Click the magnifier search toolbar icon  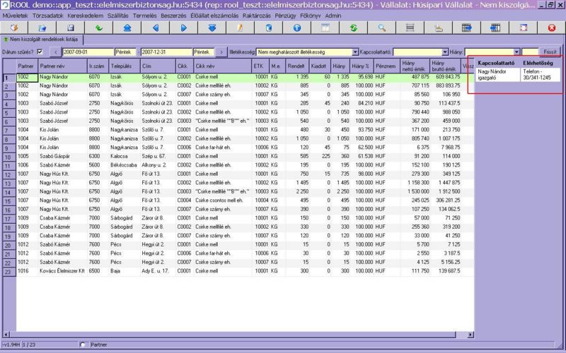pyautogui.click(x=381, y=28)
